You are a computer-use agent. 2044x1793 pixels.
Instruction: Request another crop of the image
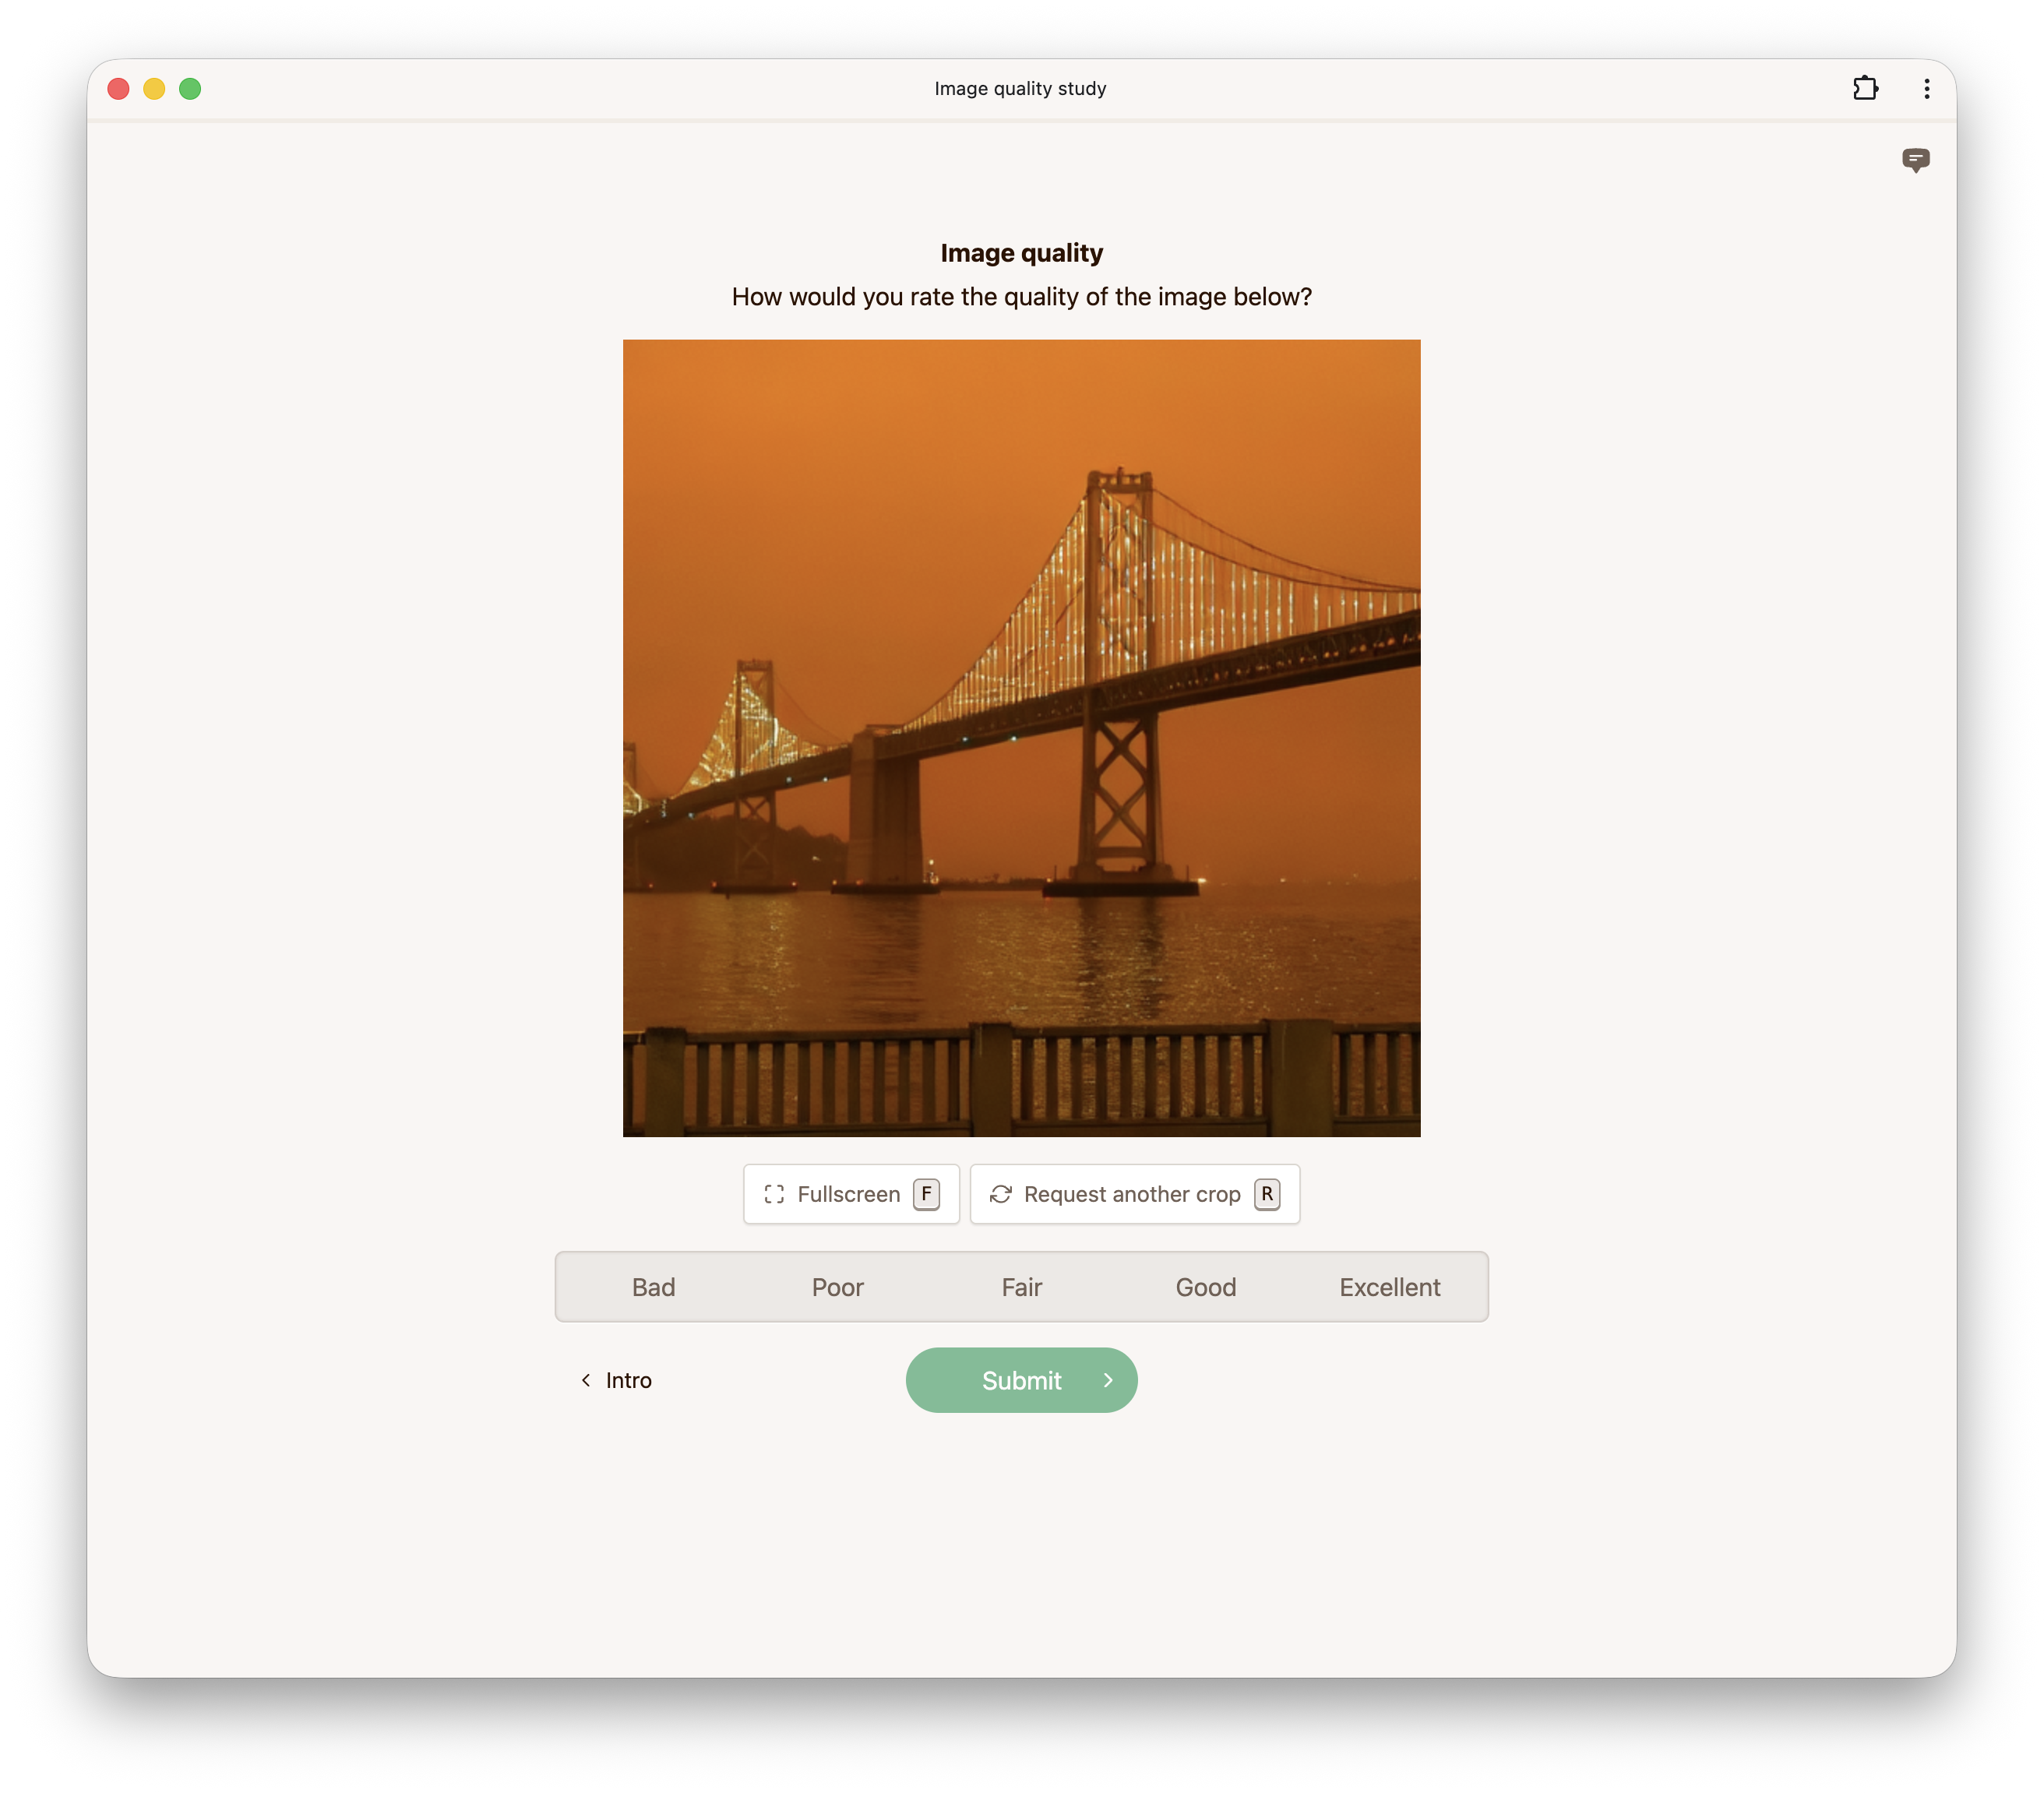point(1134,1194)
